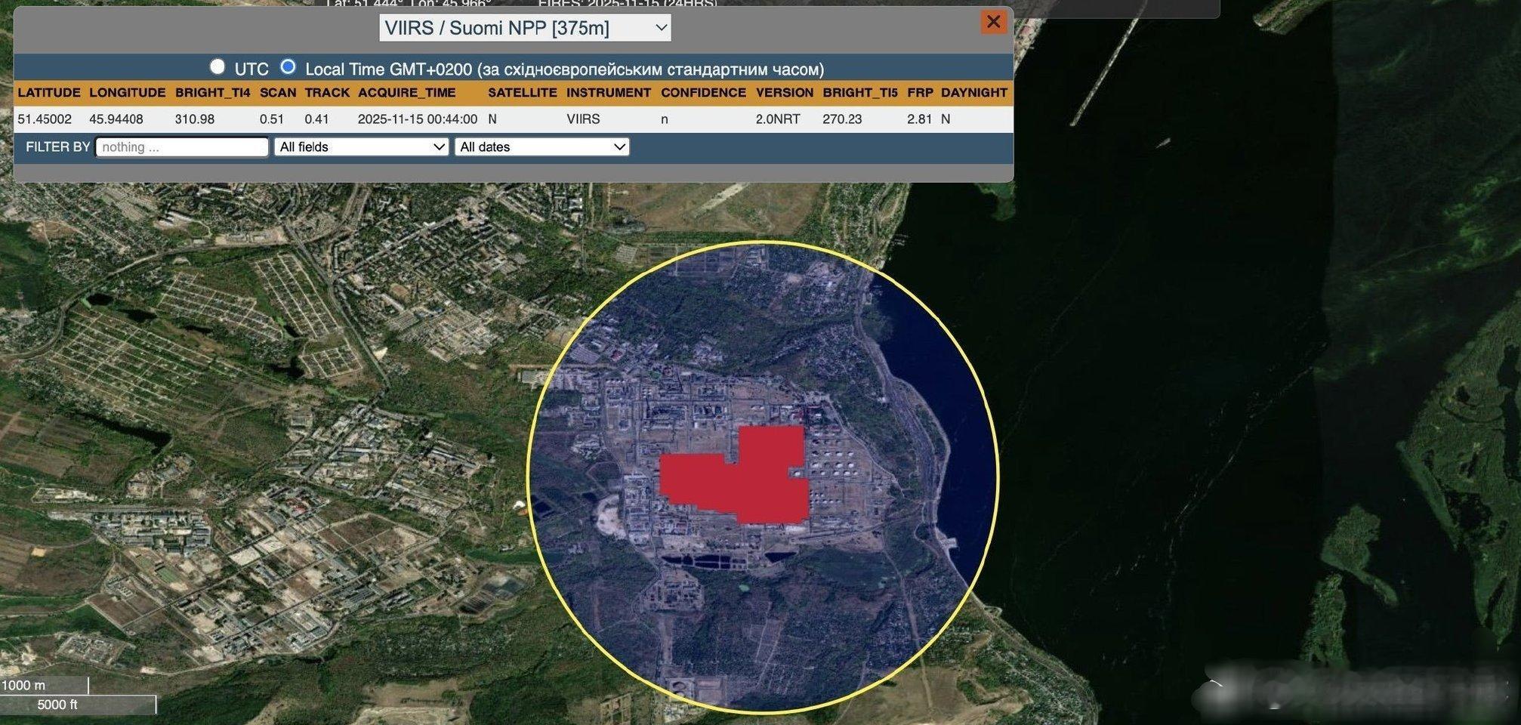Click the TRACK column header
The image size is (1521, 725).
click(327, 93)
